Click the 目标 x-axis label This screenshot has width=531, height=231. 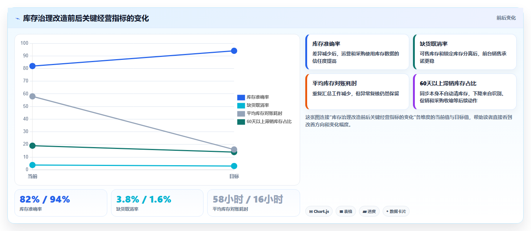234,176
